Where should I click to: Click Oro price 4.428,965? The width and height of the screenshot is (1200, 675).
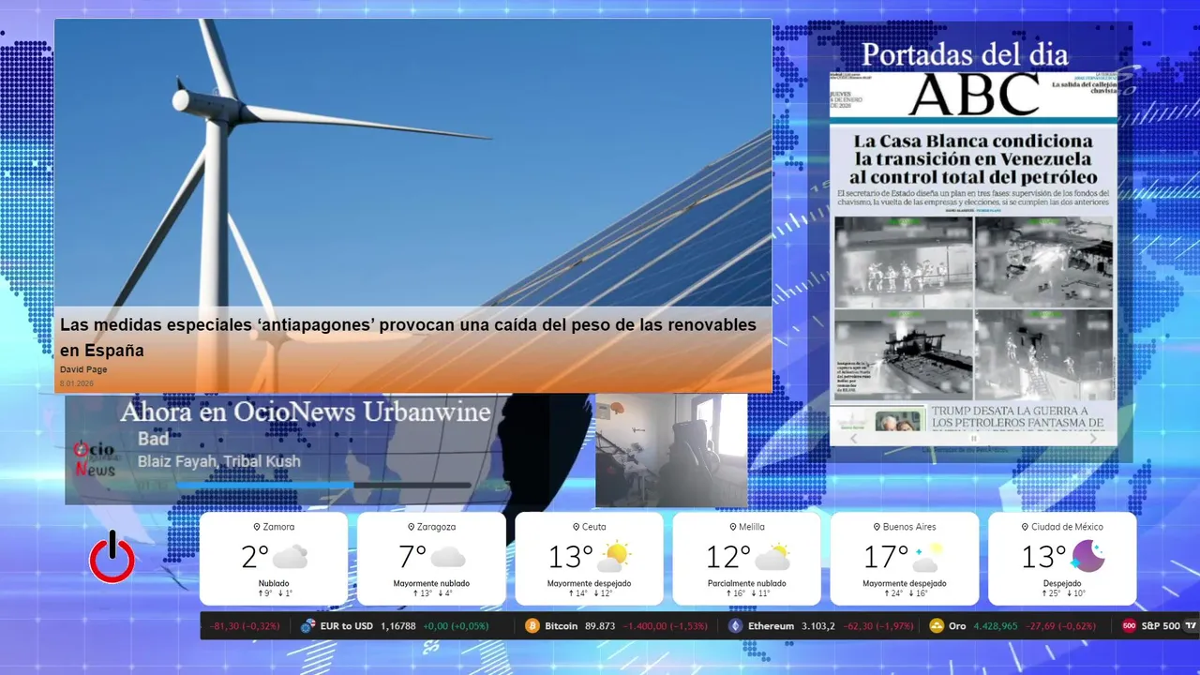(996, 626)
